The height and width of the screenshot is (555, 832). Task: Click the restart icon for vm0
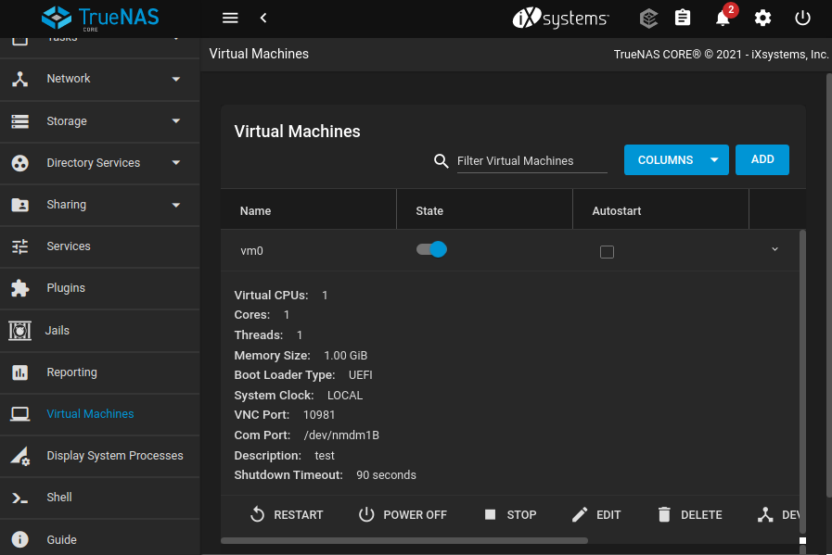coord(257,514)
